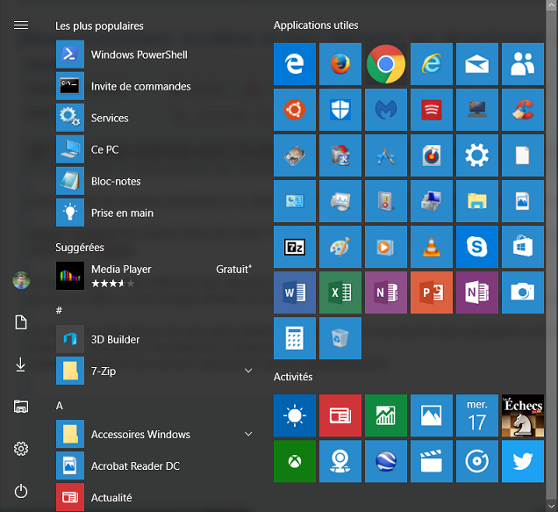Open the Downloads sidebar icon
The image size is (558, 512).
[x=21, y=364]
